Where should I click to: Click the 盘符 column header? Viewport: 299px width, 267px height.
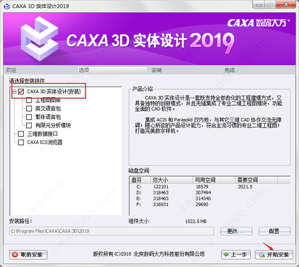pos(140,180)
